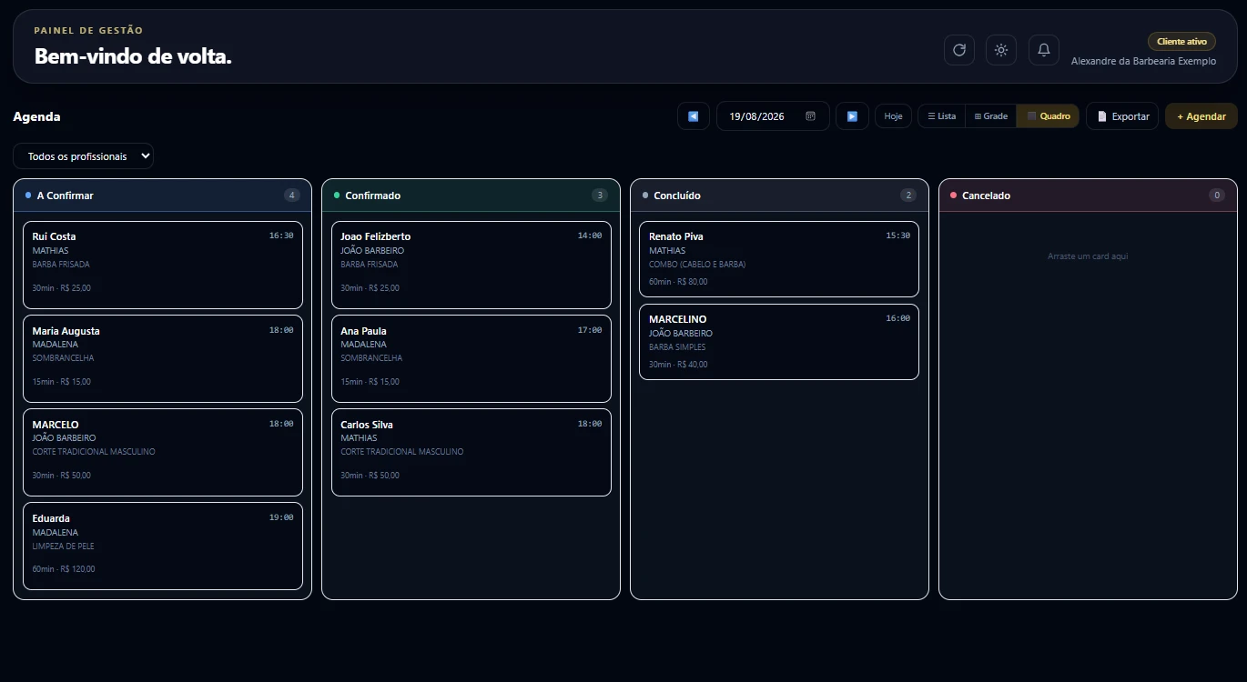Click COMBO (CABELO E BARBA) service text
Viewport: 1247px width, 682px height.
click(697, 265)
